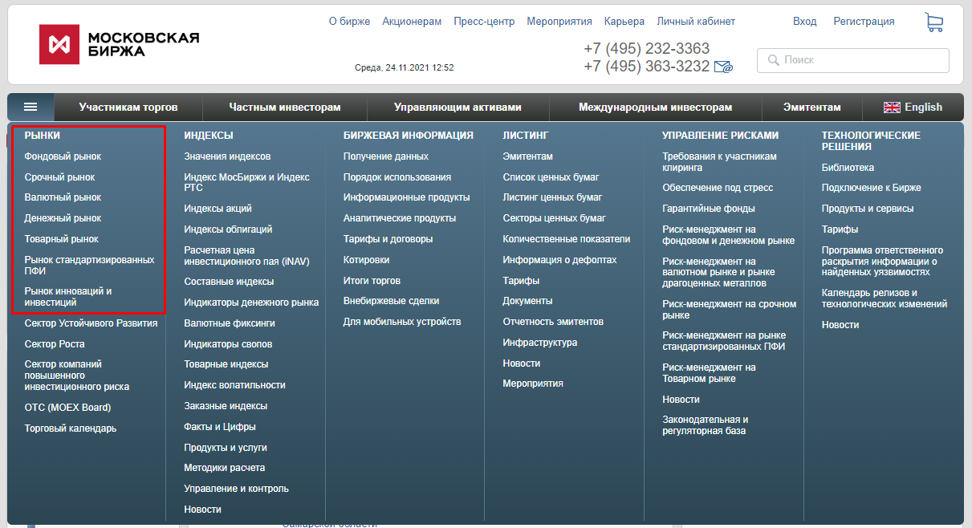The height and width of the screenshot is (528, 972).
Task: Open the Фондовый рынок link
Action: tap(63, 156)
